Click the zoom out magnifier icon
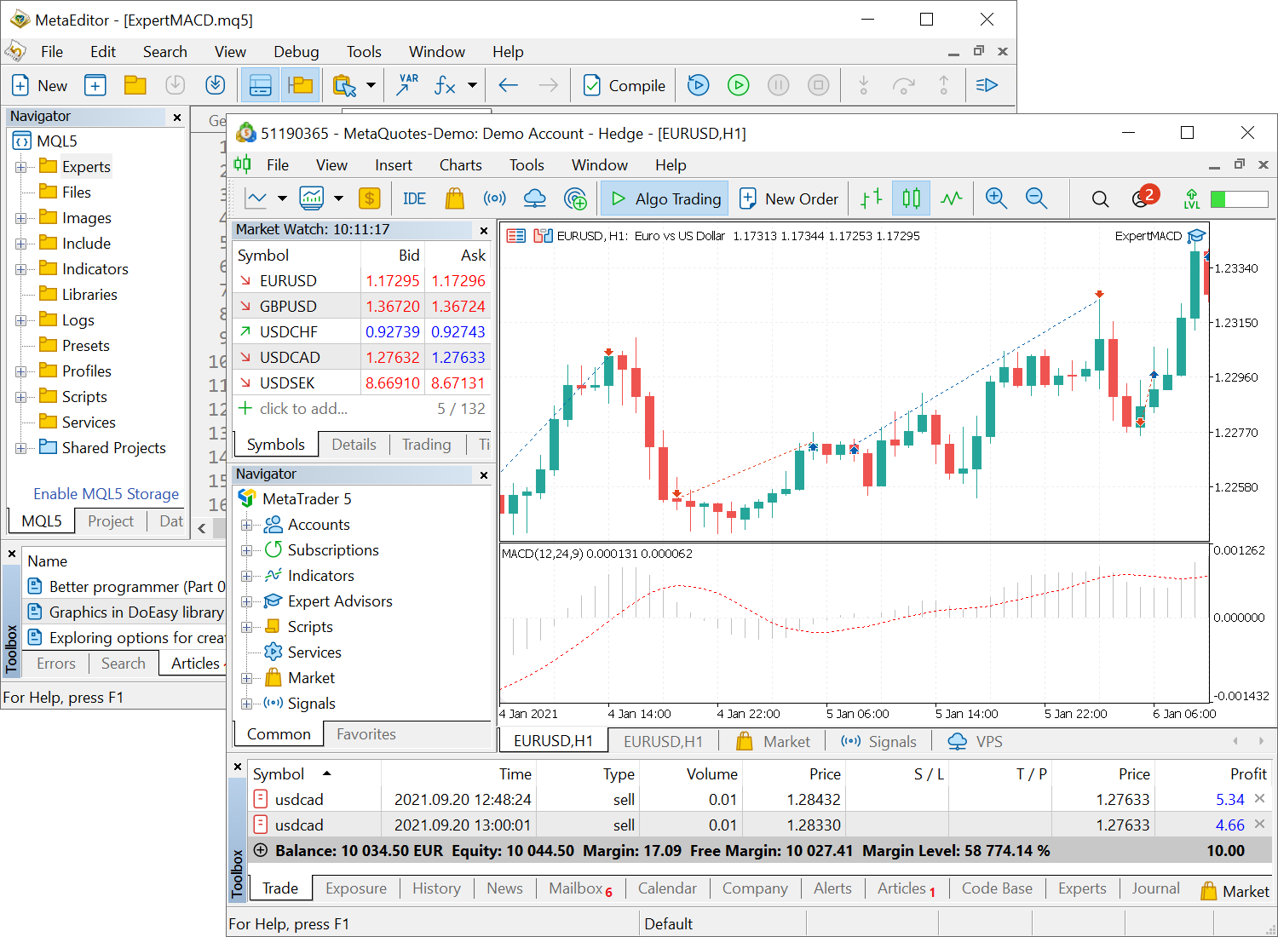The image size is (1278, 937). (x=1036, y=198)
